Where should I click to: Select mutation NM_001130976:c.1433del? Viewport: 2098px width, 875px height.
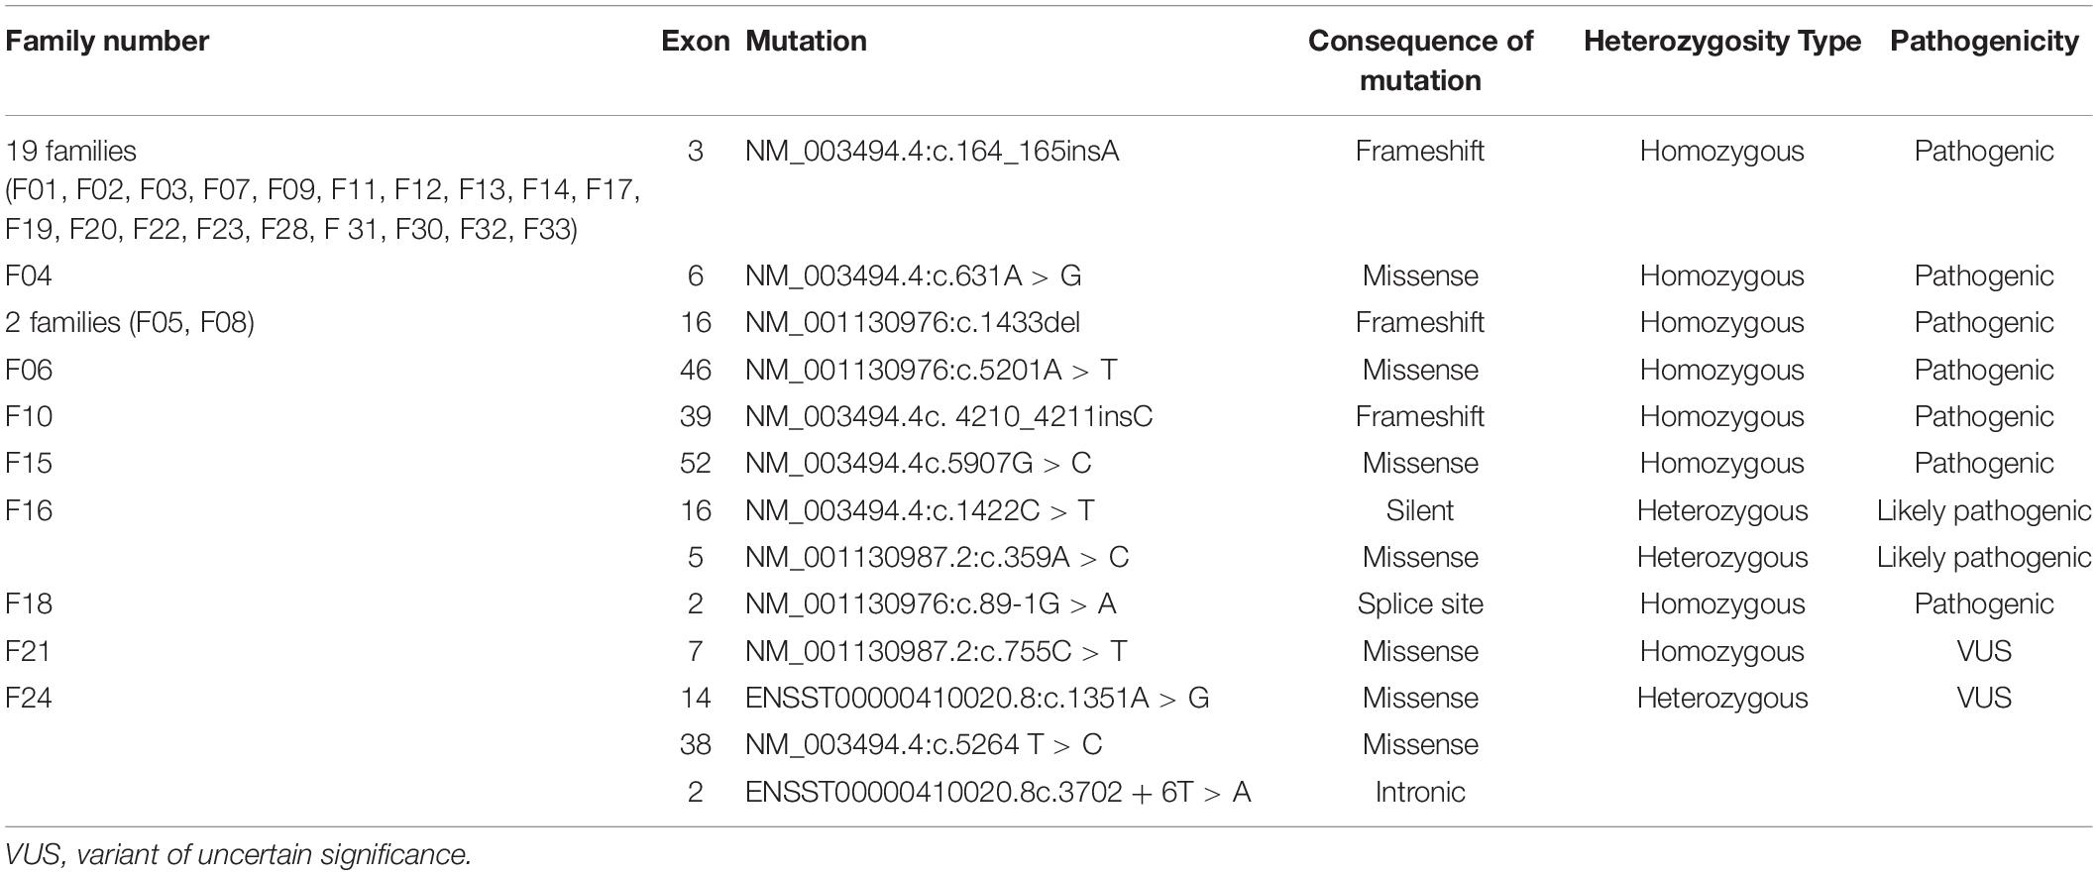point(913,322)
